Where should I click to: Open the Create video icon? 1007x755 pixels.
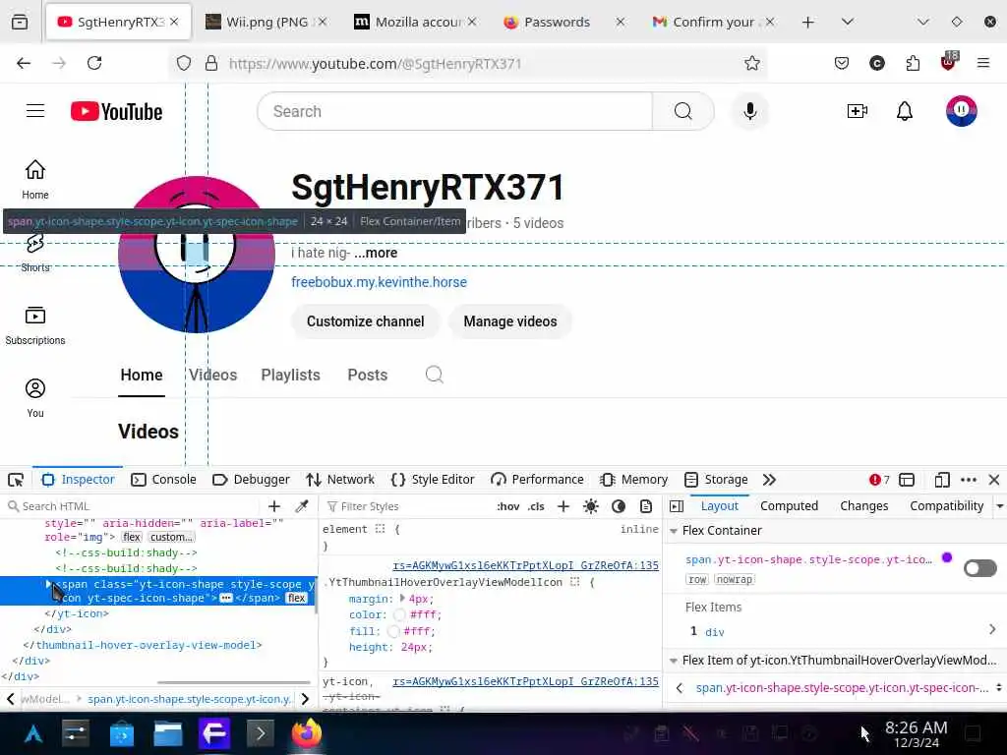[x=858, y=111]
